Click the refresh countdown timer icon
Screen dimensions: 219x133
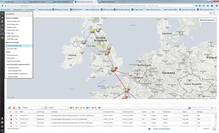(x=214, y=129)
